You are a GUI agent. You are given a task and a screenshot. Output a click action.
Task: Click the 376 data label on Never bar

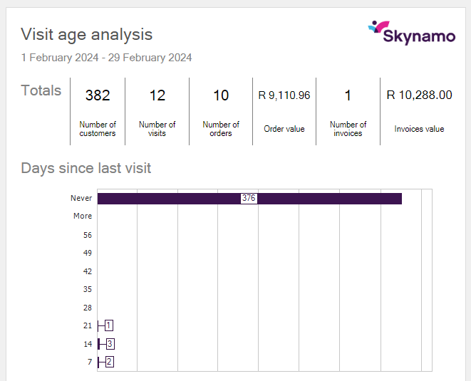click(x=249, y=198)
